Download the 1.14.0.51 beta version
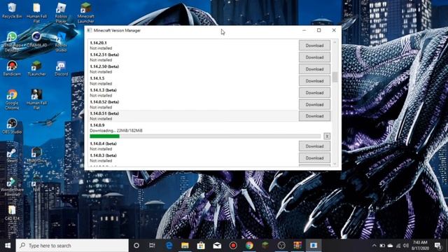448x252 pixels. pyautogui.click(x=314, y=116)
